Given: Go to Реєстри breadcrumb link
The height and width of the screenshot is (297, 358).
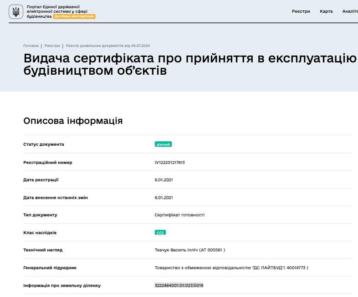Looking at the screenshot, I should (52, 46).
